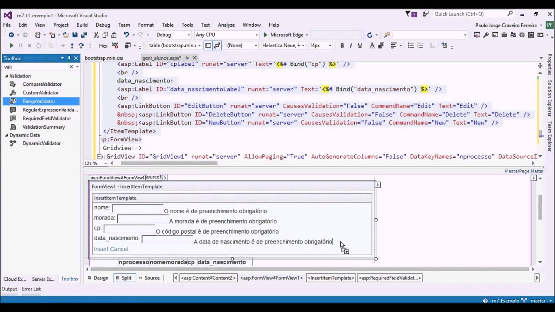555x312 pixels.
Task: Click the Background Color icon
Action: [x=381, y=45]
